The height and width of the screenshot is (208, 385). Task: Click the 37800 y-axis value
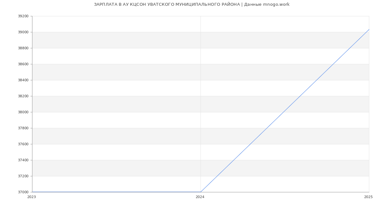pos(23,128)
